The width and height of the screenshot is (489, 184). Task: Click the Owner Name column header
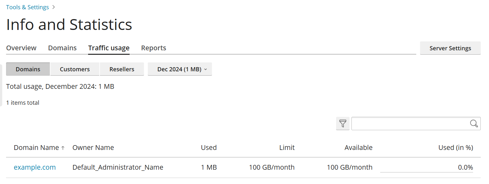[x=93, y=147]
